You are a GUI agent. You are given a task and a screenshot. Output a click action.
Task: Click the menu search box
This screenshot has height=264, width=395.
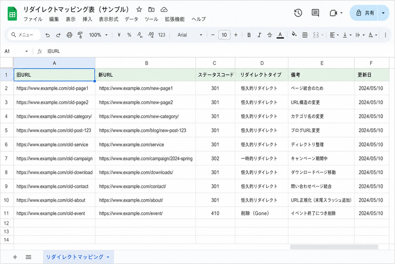(x=24, y=35)
